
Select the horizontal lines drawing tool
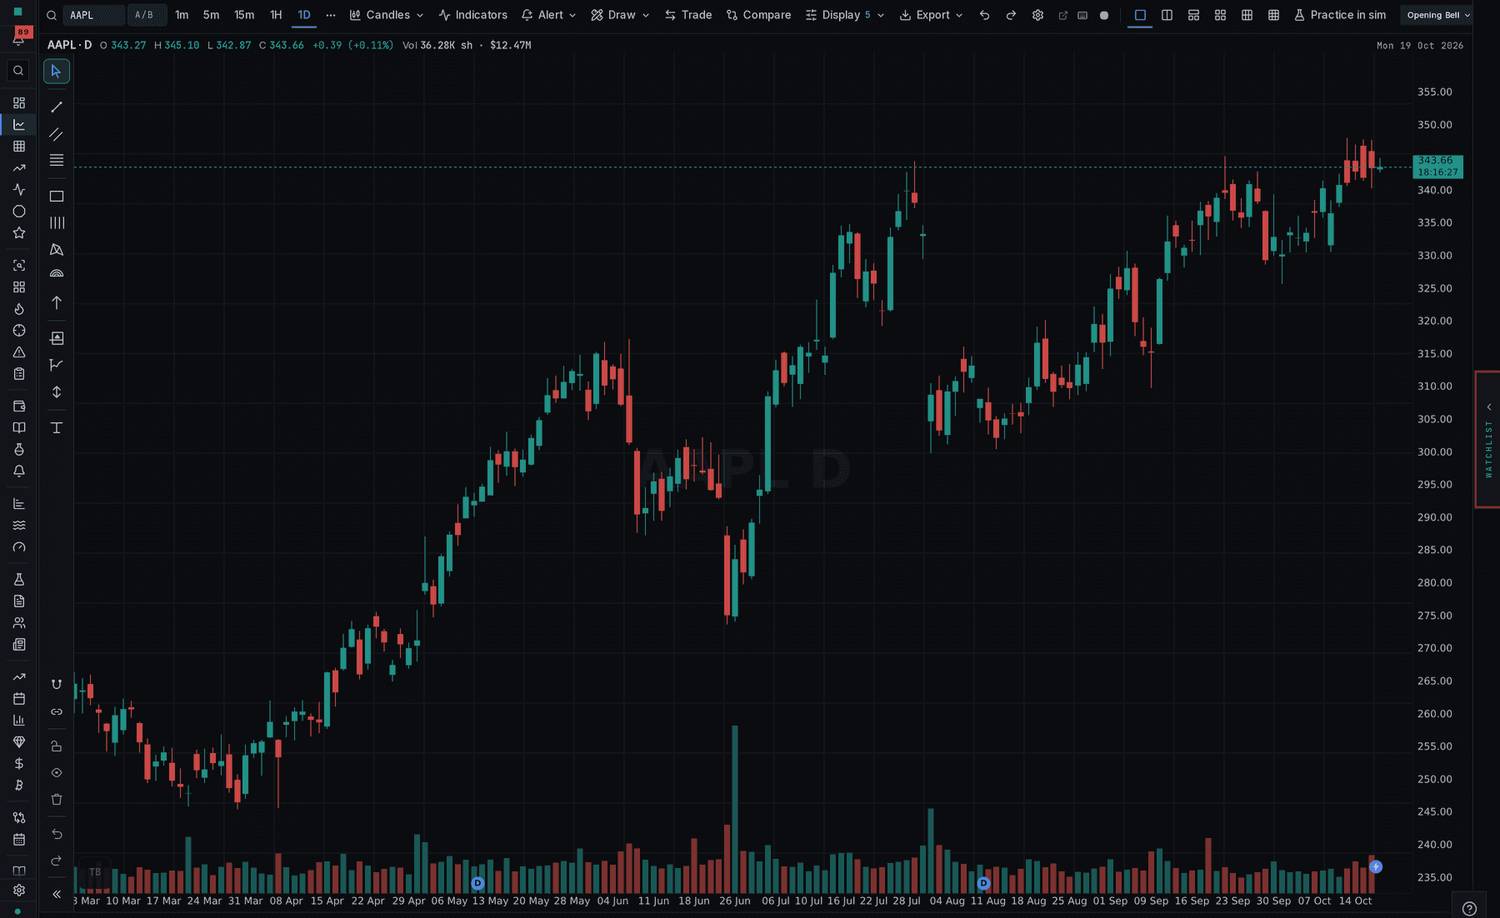[57, 160]
